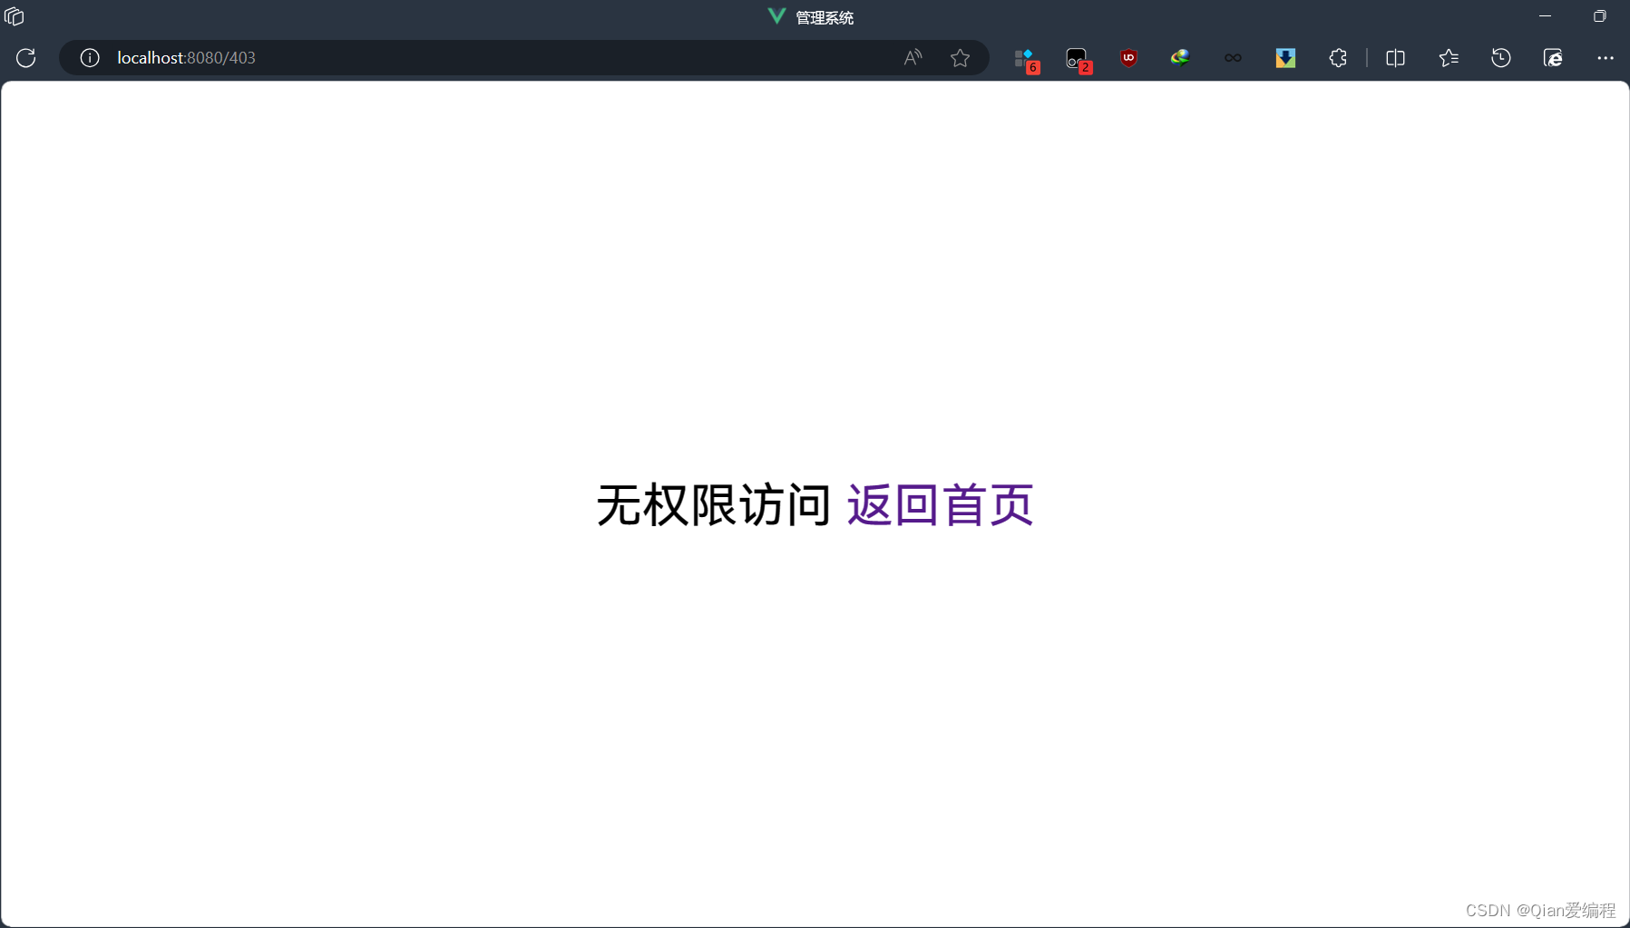Restore down the browser window

pyautogui.click(x=1600, y=16)
